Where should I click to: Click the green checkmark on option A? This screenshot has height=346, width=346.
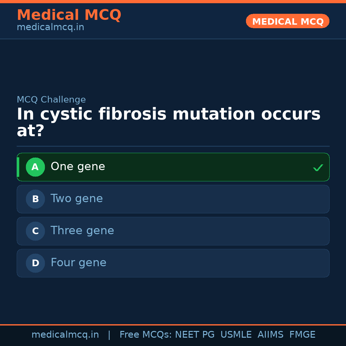(318, 168)
